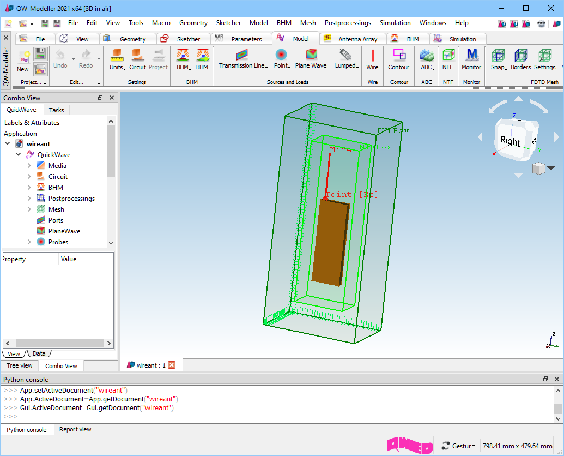
Task: Switch to the Data tab
Action: click(x=39, y=353)
